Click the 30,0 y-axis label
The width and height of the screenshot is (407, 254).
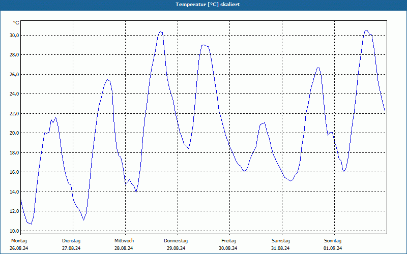[14, 35]
